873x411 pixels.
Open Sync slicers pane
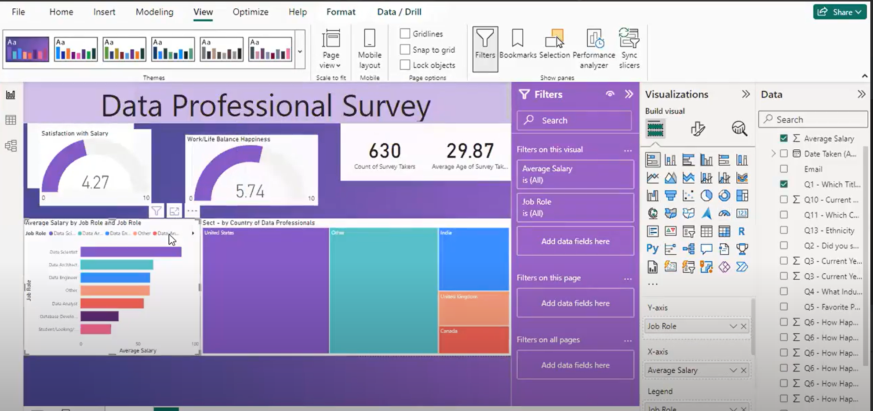click(x=629, y=48)
